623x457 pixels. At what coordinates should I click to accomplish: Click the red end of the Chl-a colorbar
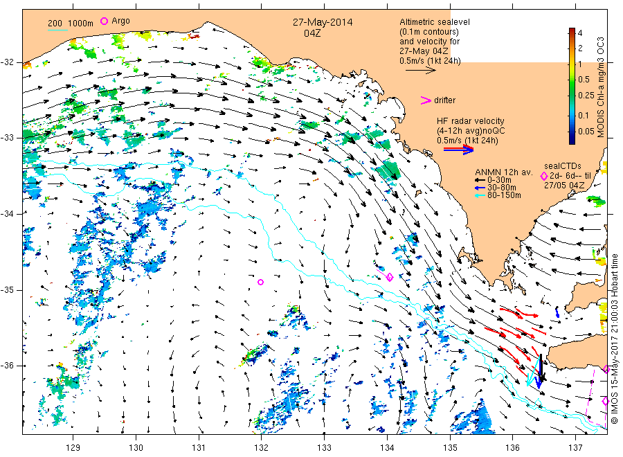572,31
